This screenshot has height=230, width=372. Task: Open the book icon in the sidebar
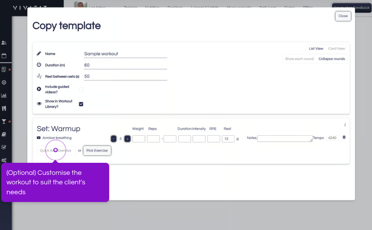pyautogui.click(x=4, y=134)
